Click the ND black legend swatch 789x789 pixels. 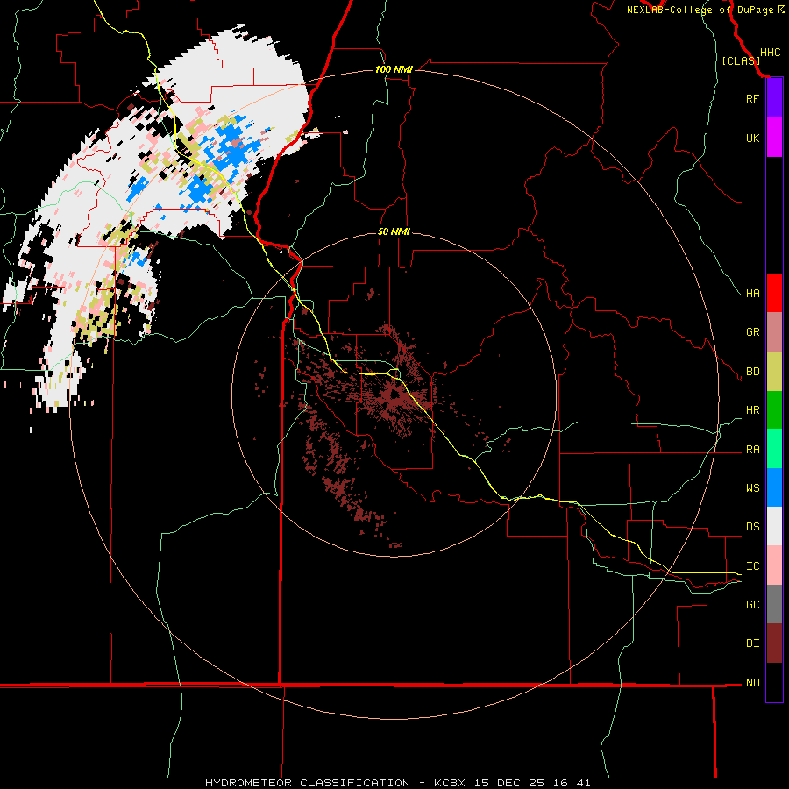(x=774, y=682)
